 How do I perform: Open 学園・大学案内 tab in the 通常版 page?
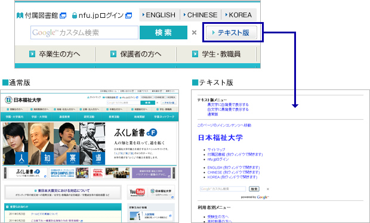pos(14,117)
